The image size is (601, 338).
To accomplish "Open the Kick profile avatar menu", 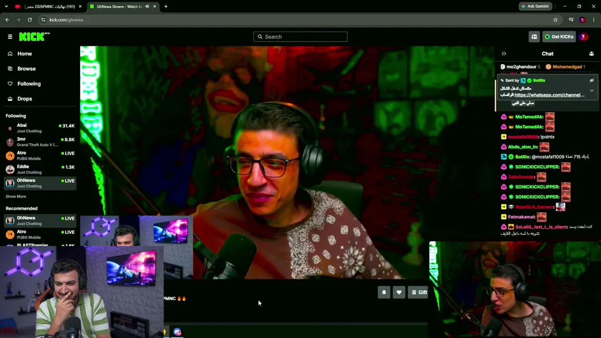I will (584, 37).
